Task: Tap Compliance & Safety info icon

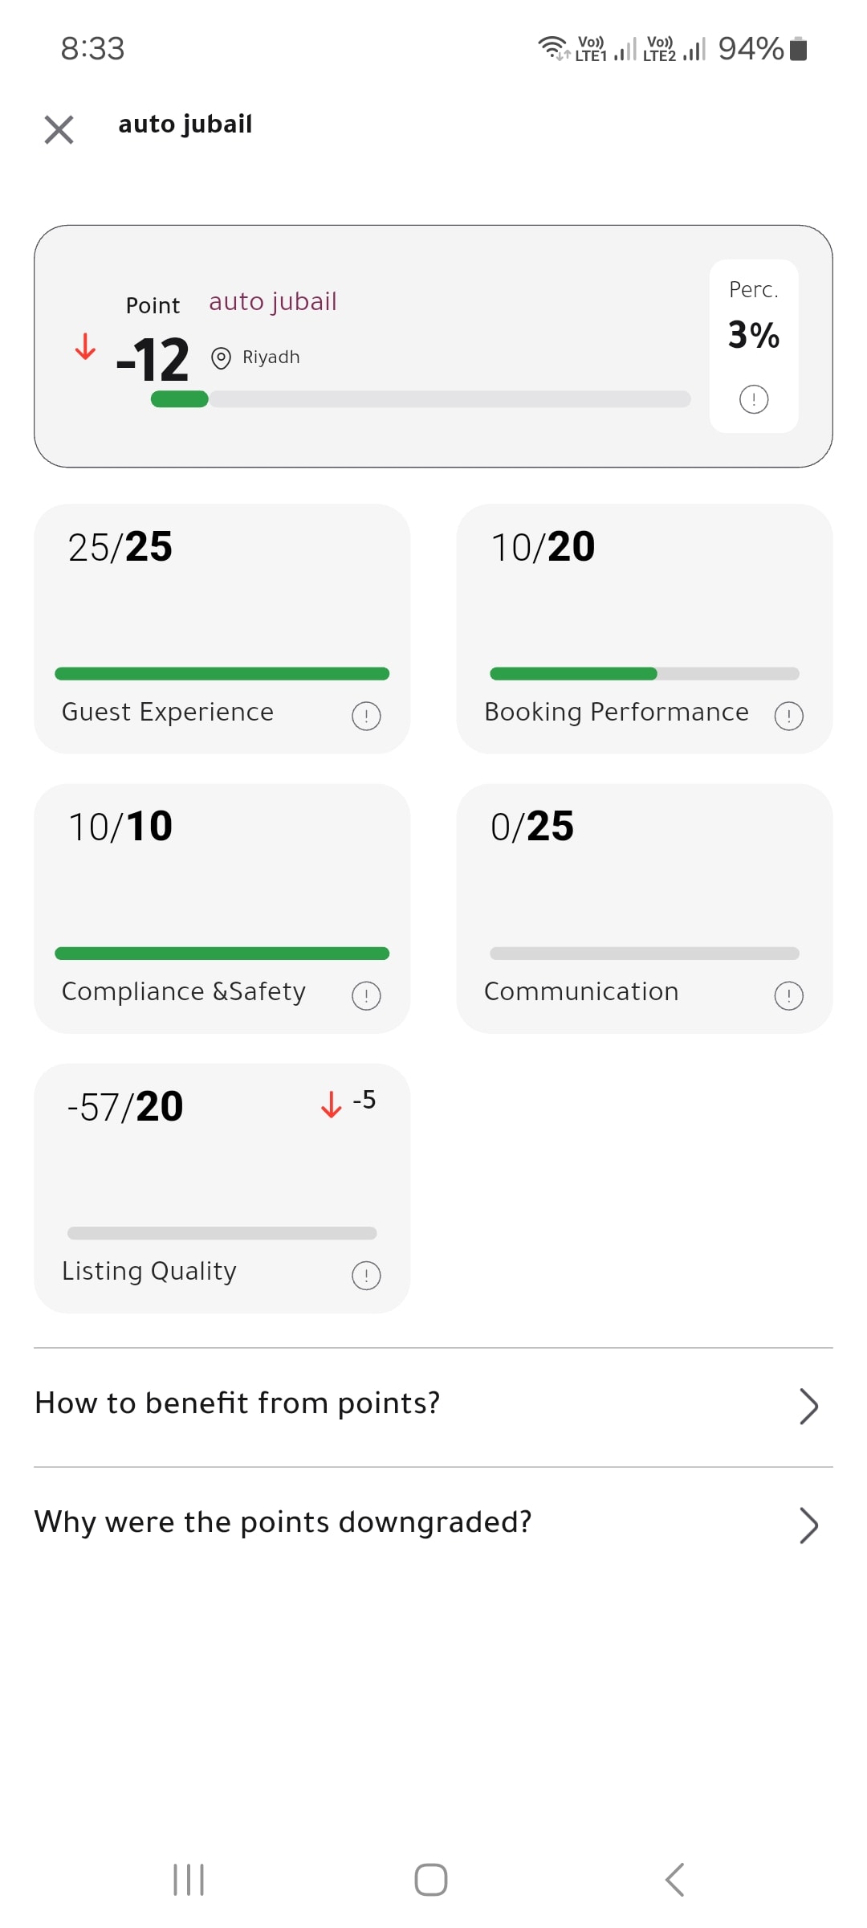Action: [366, 995]
